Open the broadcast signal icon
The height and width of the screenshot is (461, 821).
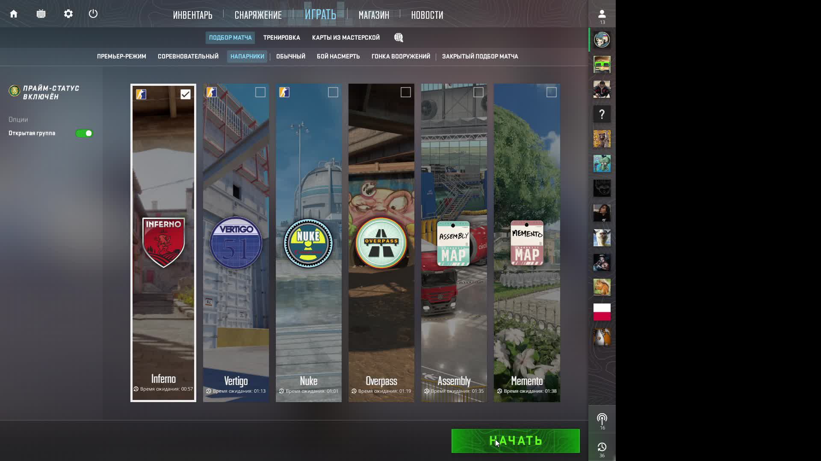point(602,419)
